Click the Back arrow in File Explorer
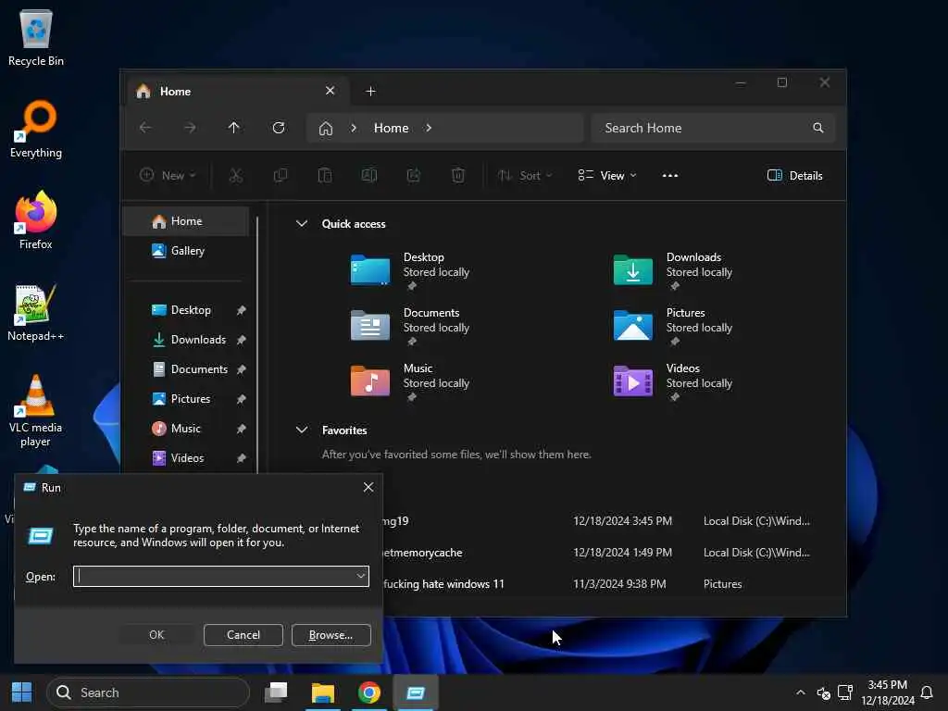Viewport: 948px width, 711px height. [145, 128]
